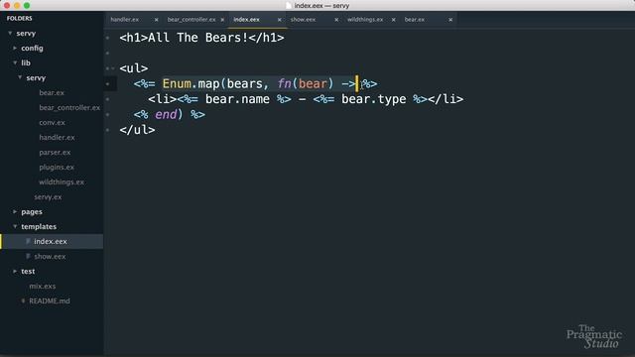Open handler.ex in the sidebar
The image size is (635, 357).
[x=57, y=137]
